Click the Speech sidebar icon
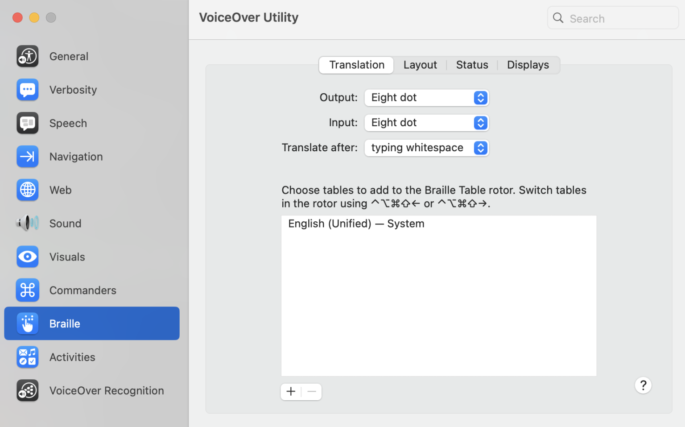 click(28, 123)
